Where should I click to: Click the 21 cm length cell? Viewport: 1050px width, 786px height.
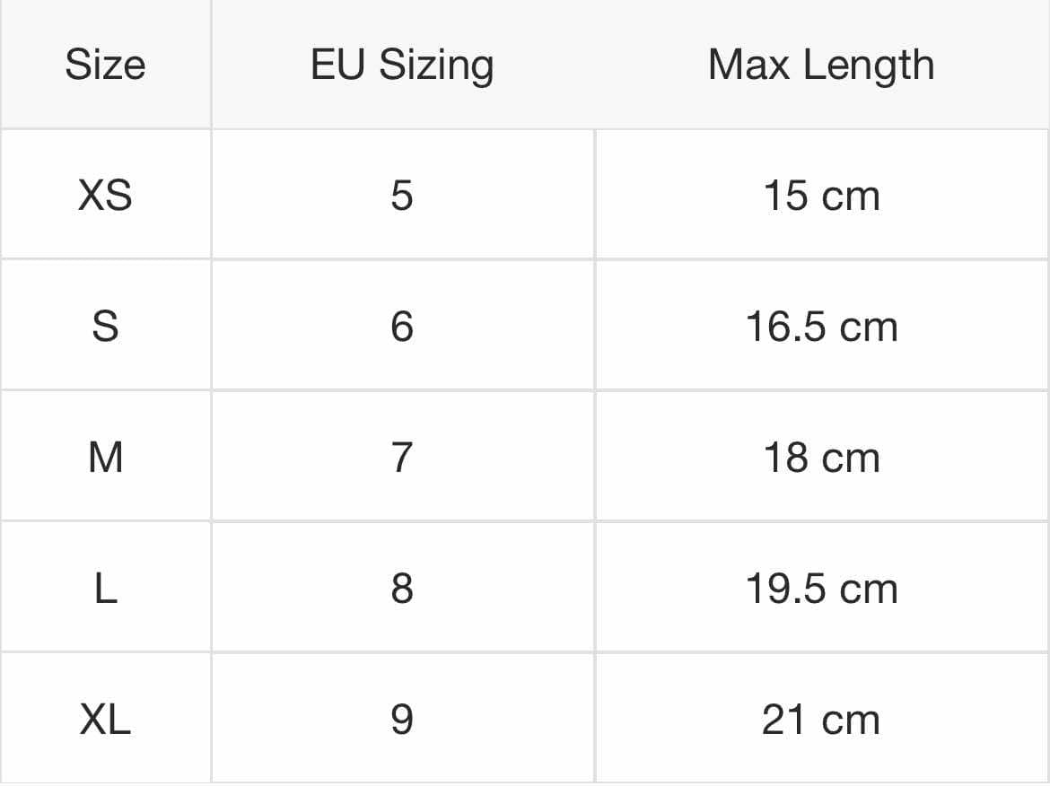coord(822,719)
